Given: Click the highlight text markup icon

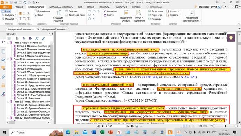Looking at the screenshot, I should pos(20,14).
